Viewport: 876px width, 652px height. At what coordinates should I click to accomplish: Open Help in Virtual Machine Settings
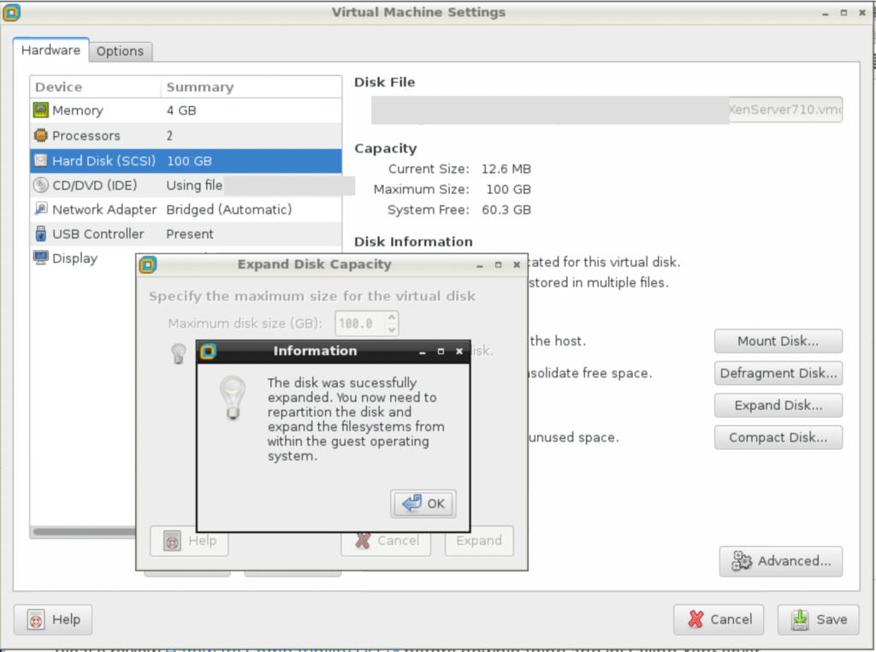[53, 619]
